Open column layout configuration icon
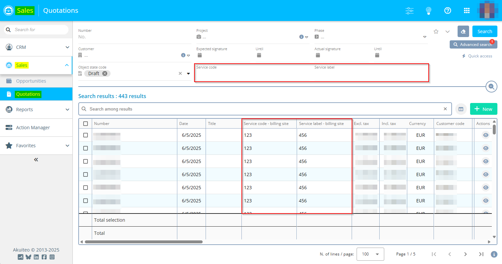Image resolution: width=502 pixels, height=264 pixels. pos(461,109)
